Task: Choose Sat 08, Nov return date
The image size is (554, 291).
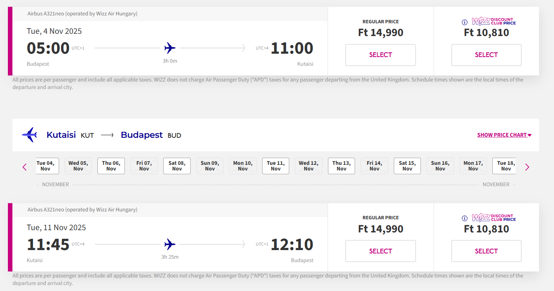Action: tap(177, 166)
